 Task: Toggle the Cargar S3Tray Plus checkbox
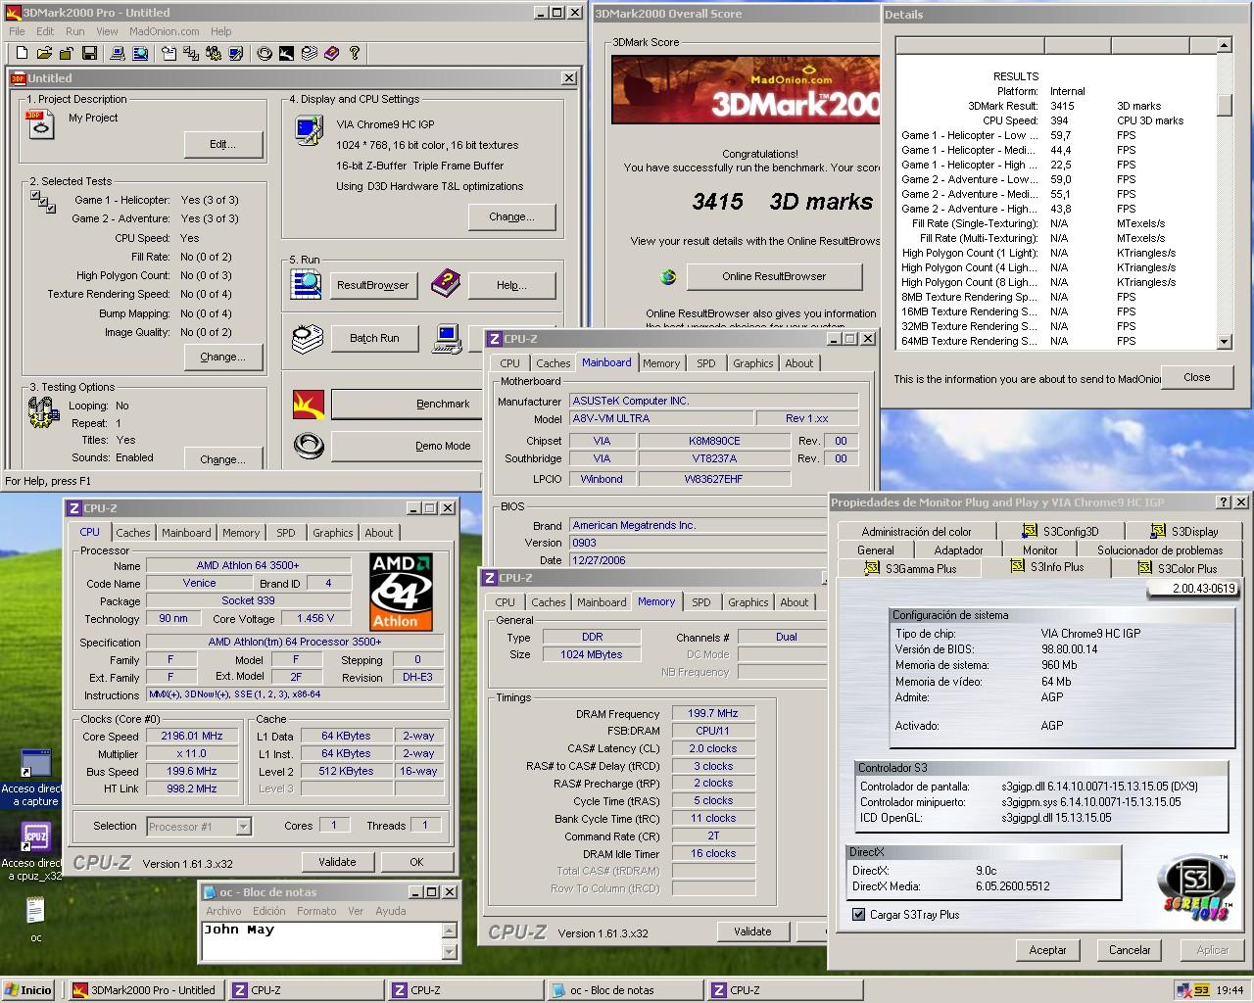(859, 915)
